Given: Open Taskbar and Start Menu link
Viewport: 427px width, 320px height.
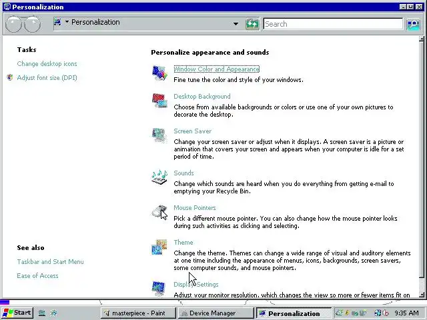Looking at the screenshot, I should click(51, 262).
